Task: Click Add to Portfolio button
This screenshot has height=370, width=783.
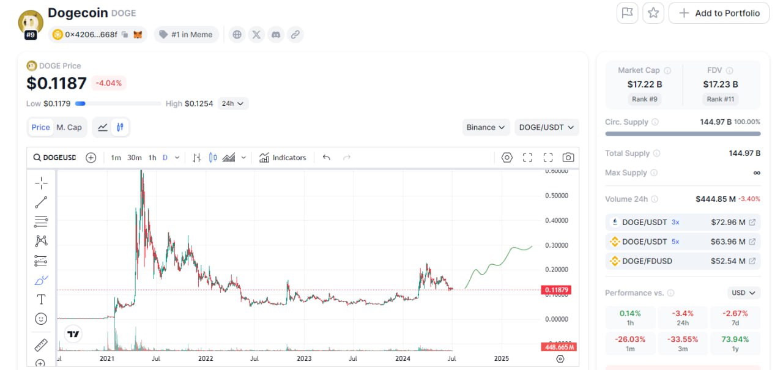Action: [719, 13]
